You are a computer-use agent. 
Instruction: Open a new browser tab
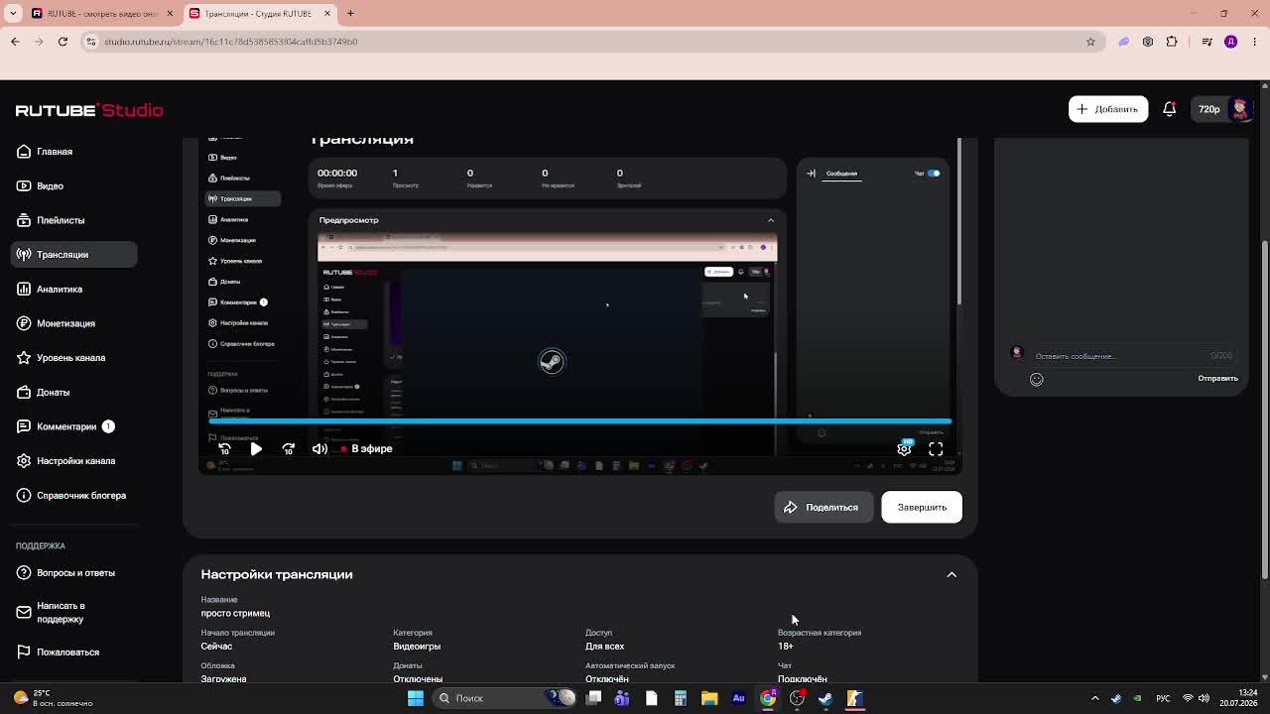point(350,13)
